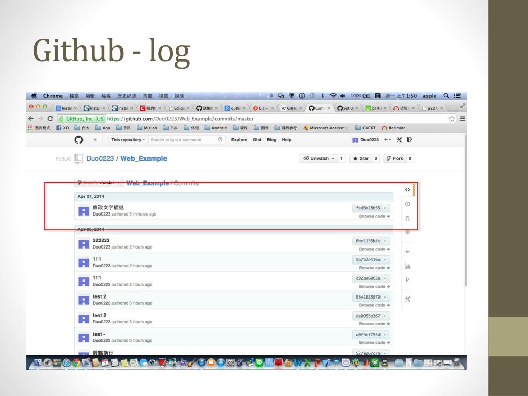Open the Network branch icon in the sidebar
This screenshot has height=396, width=528.
point(407,280)
